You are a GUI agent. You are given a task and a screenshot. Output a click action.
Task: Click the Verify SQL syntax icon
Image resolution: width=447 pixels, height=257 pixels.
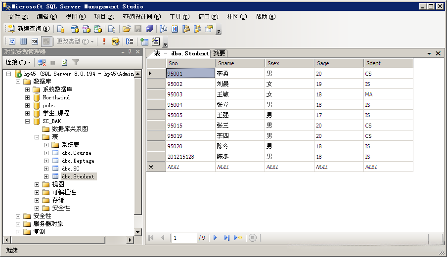click(x=115, y=42)
